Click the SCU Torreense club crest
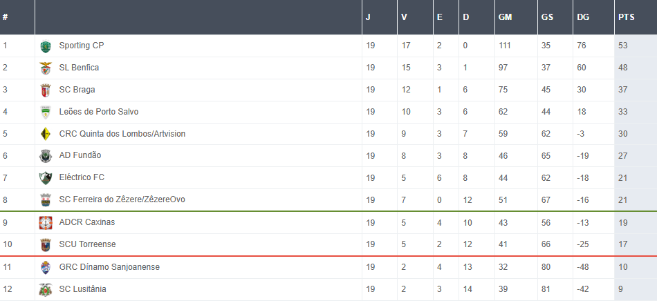 tap(46, 245)
